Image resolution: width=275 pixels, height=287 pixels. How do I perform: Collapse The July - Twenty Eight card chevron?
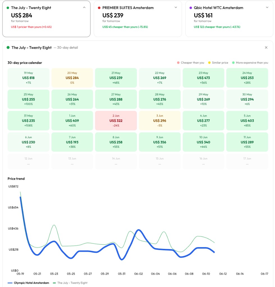click(84, 8)
